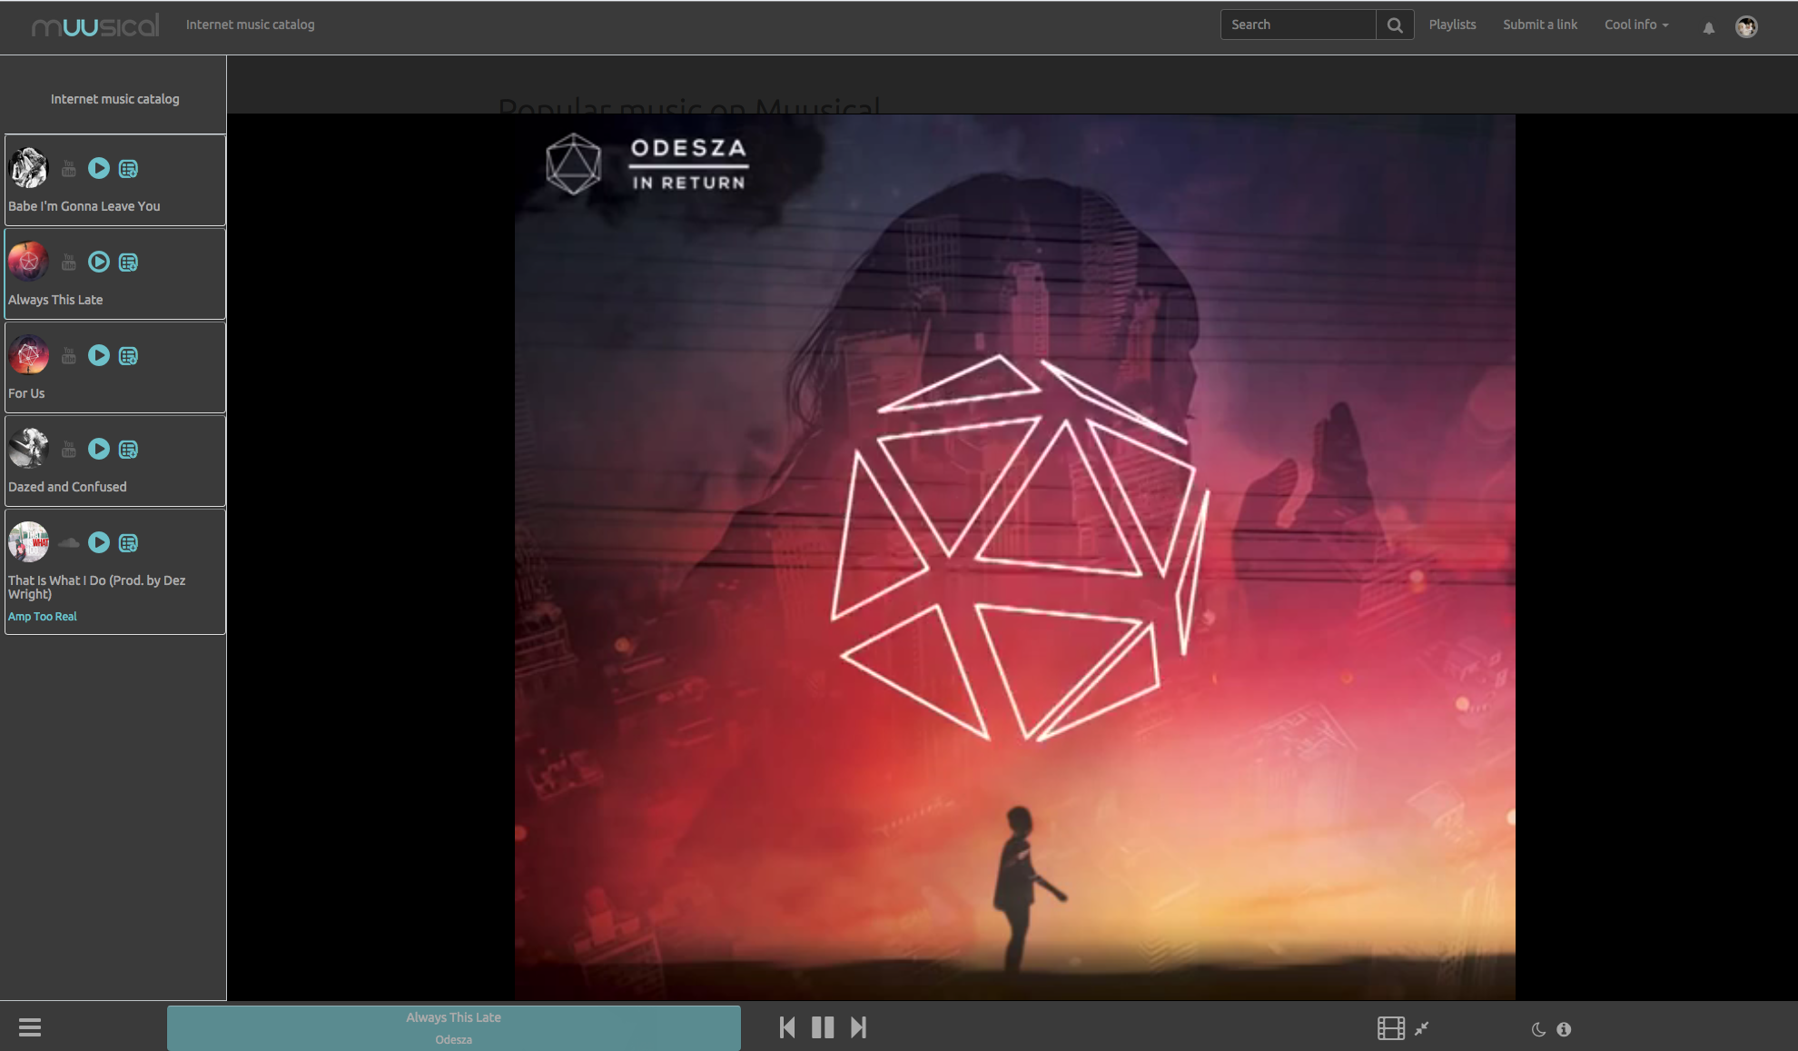This screenshot has height=1051, width=1798.
Task: Expand the Cool info dropdown
Action: coord(1635,25)
